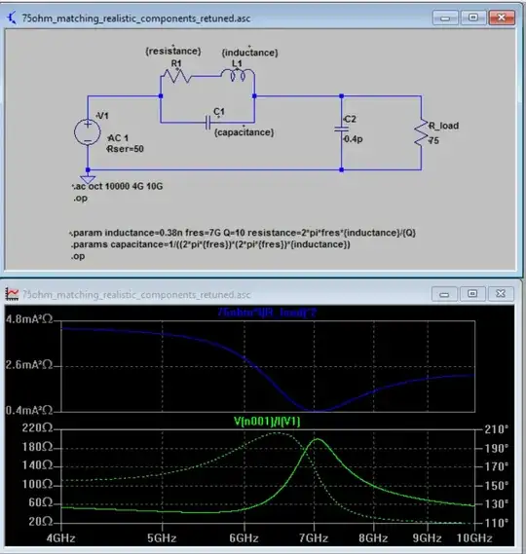Select inductor L1 symbol in schematic
The image size is (526, 554).
click(238, 75)
